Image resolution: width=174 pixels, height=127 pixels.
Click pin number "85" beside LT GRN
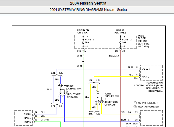click(36, 120)
